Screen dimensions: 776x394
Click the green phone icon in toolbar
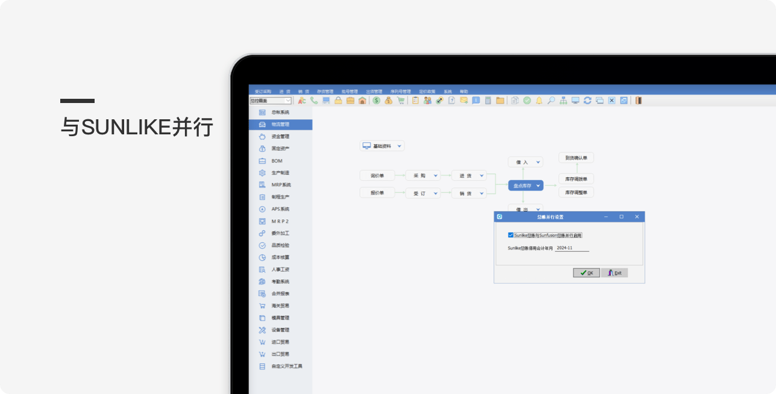(x=314, y=101)
